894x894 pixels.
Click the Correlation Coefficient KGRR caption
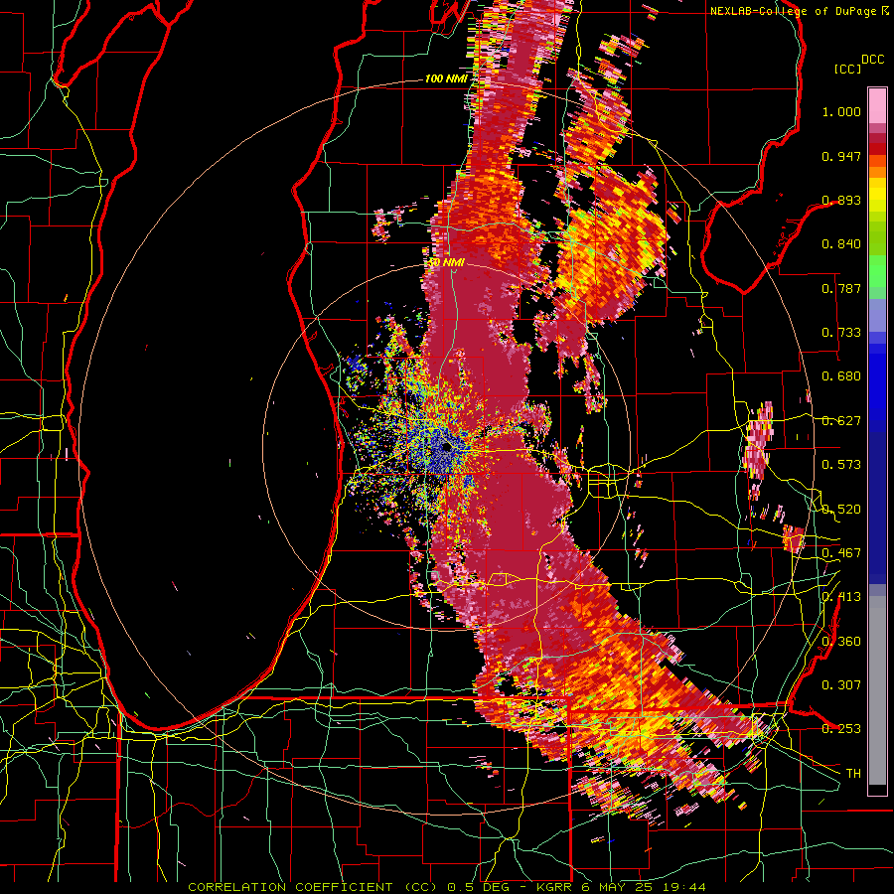(x=447, y=887)
